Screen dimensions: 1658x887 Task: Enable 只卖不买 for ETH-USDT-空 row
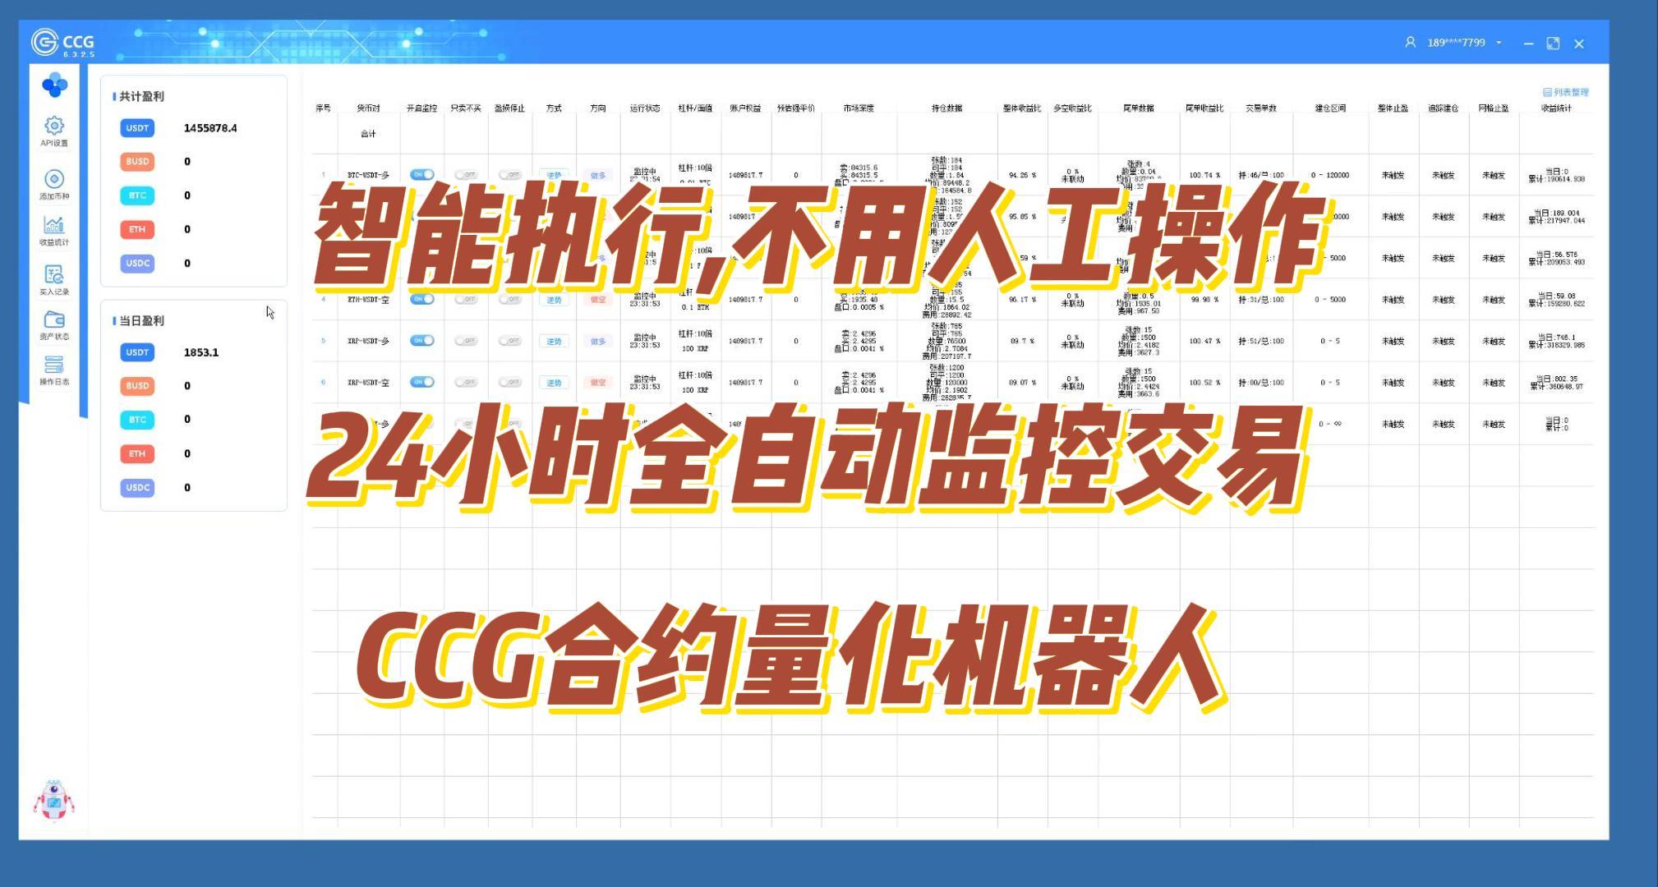click(x=466, y=299)
